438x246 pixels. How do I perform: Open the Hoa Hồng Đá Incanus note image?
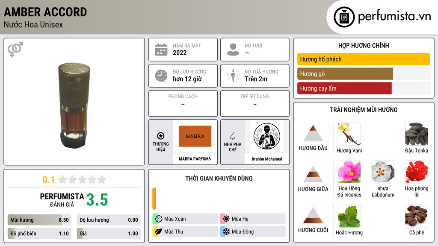[349, 172]
